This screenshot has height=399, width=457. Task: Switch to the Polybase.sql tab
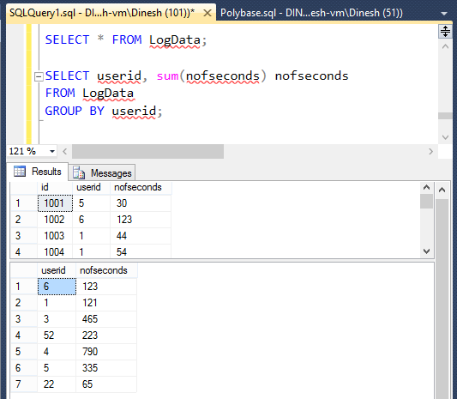point(311,13)
